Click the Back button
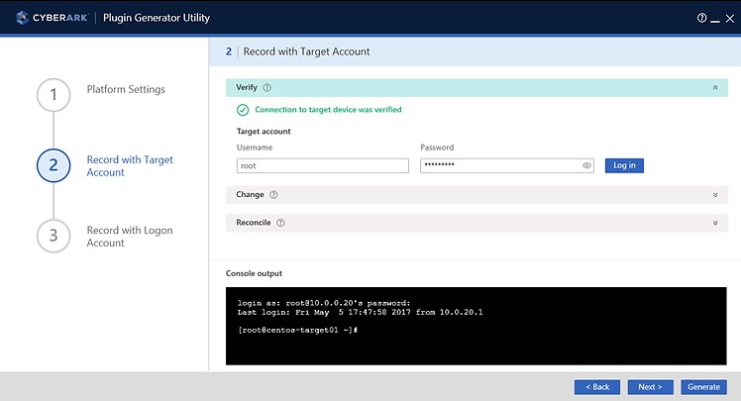This screenshot has width=741, height=401. [x=597, y=387]
